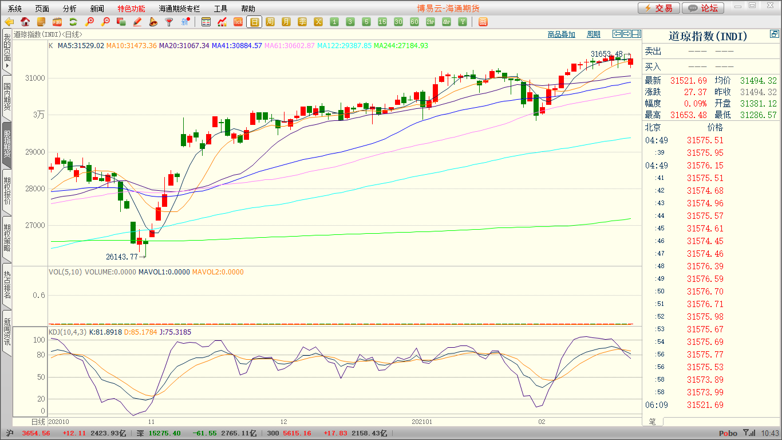The height and width of the screenshot is (440, 782).
Task: Open the alarm bell alert icon
Action: (x=153, y=22)
